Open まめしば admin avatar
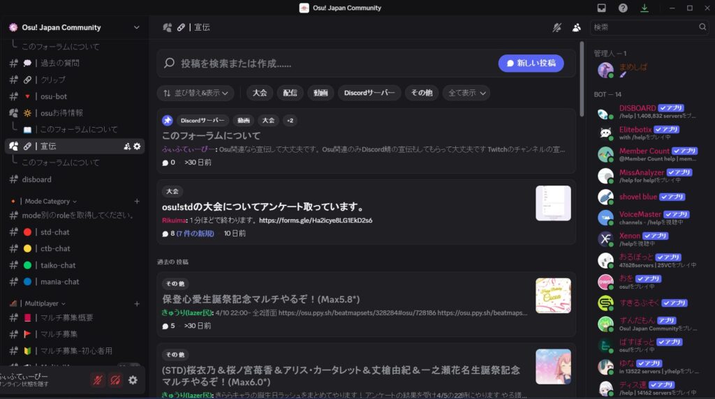Image resolution: width=715 pixels, height=399 pixels. click(605, 70)
